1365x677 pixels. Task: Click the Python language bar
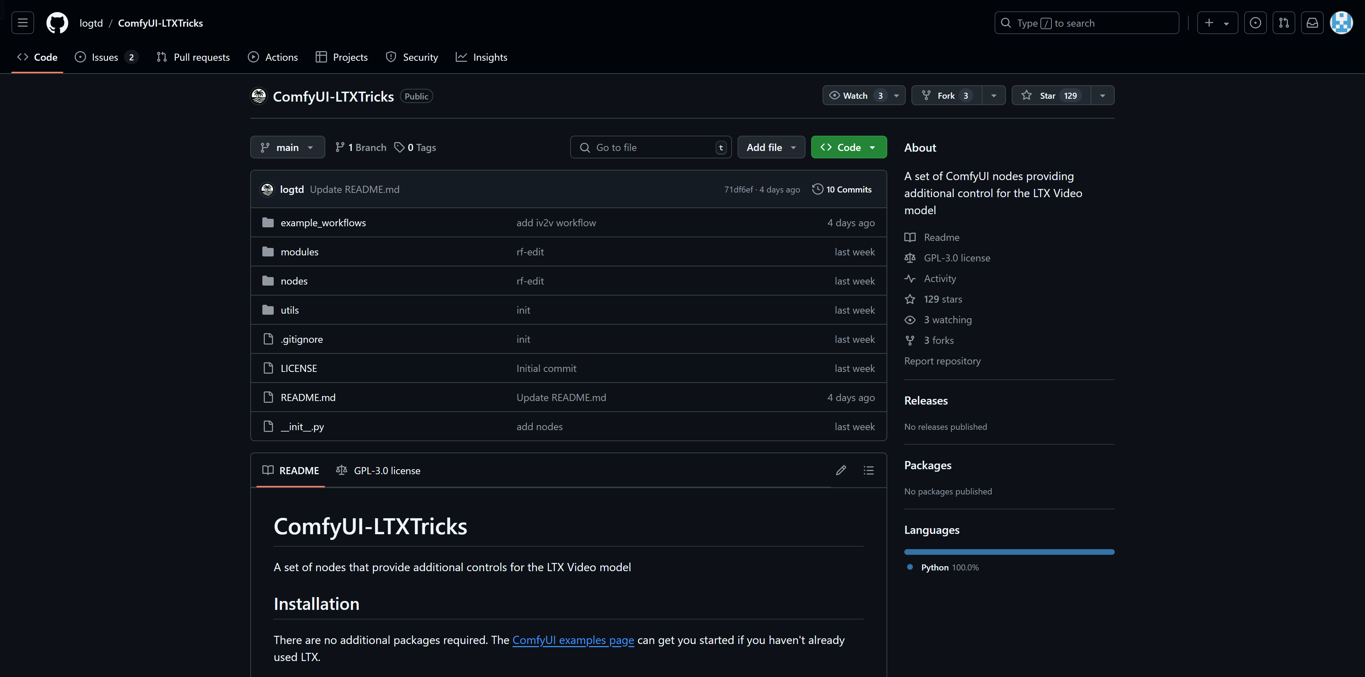tap(1009, 552)
